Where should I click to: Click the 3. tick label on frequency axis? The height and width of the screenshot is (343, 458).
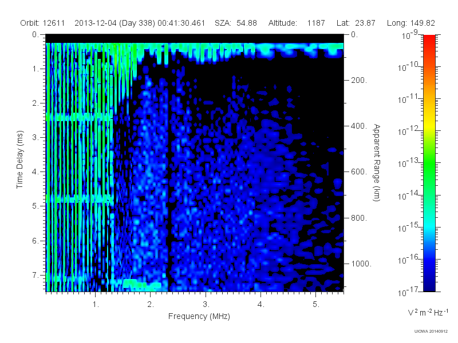(x=206, y=305)
